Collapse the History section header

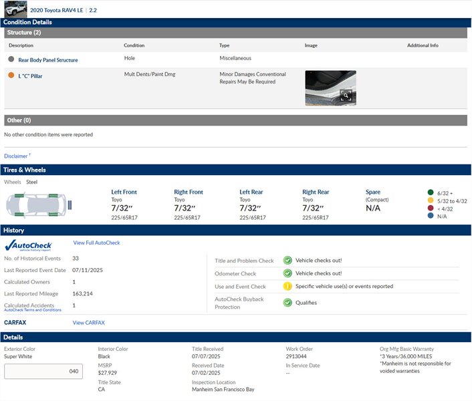click(236, 231)
